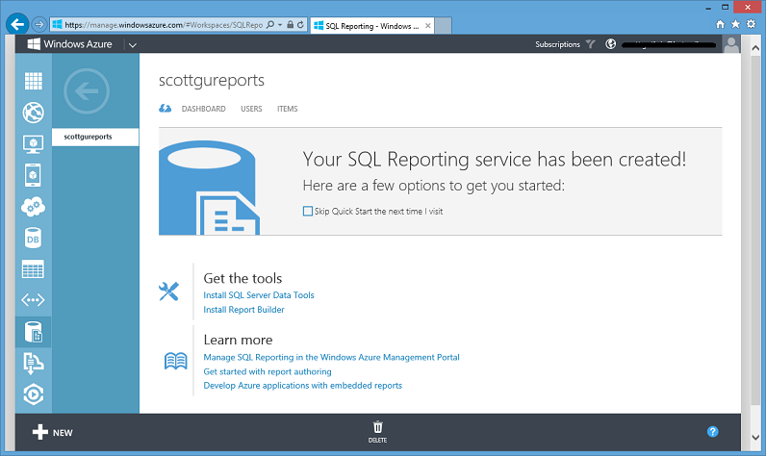Switch to the Users tab
Viewport: 766px width, 456px height.
click(x=251, y=109)
